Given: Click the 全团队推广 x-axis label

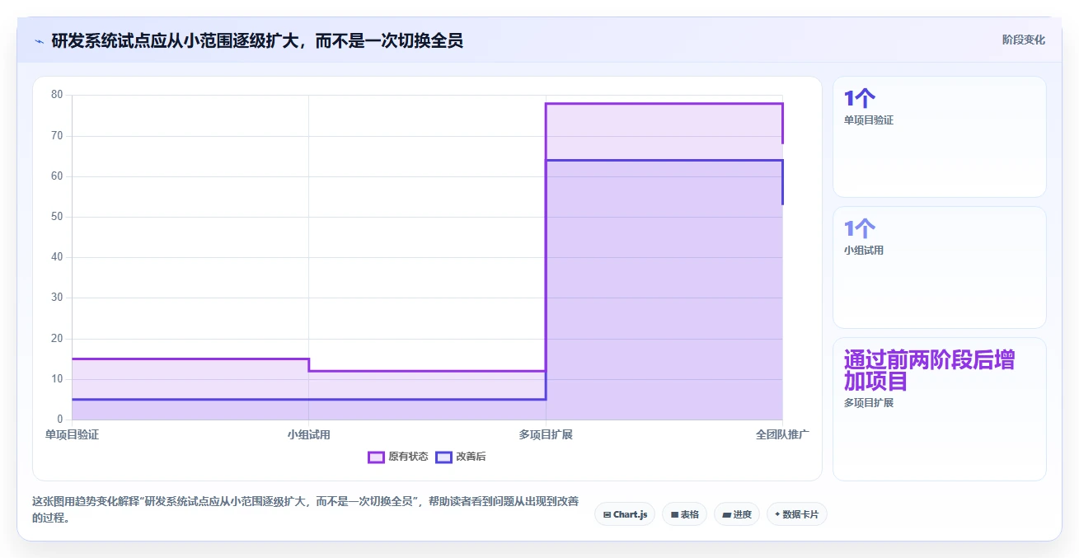Looking at the screenshot, I should (x=782, y=434).
